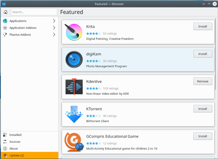Click "12 ratings" text
The image size is (218, 159).
(110, 143)
